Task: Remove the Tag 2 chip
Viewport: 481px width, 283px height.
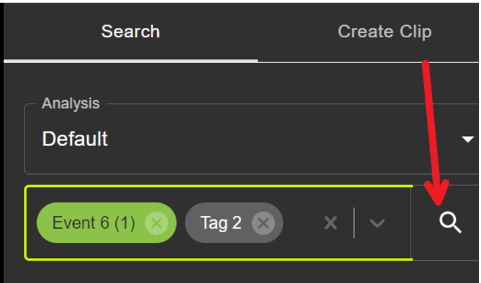Action: [x=264, y=223]
